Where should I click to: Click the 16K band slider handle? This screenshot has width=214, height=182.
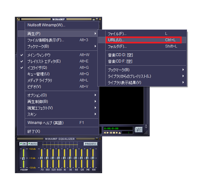point(93,158)
